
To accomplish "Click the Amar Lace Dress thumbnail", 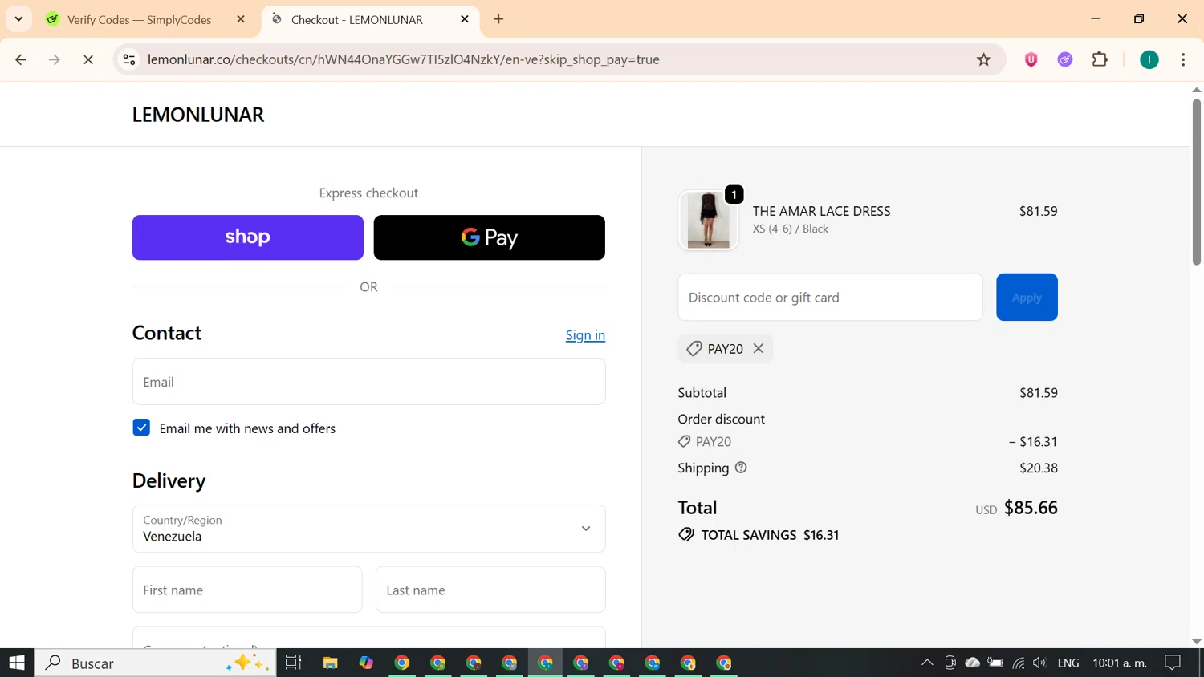I will [x=708, y=220].
